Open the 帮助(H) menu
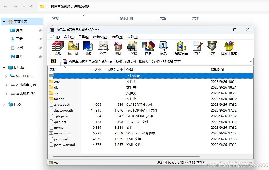Viewport: 269px width, 170px height. [x=132, y=37]
